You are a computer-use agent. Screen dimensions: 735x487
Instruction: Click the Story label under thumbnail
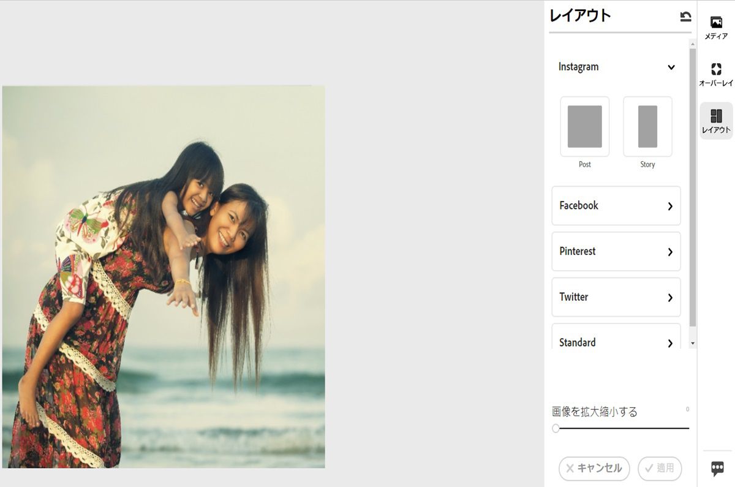[647, 164]
